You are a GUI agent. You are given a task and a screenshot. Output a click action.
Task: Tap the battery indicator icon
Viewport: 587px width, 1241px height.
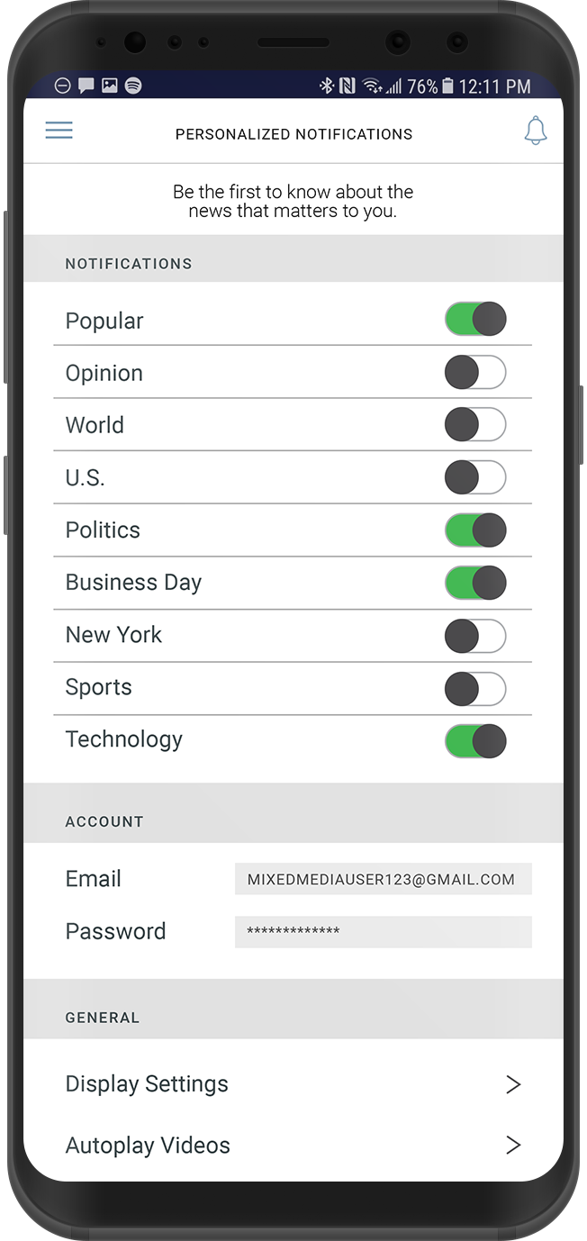click(x=447, y=86)
